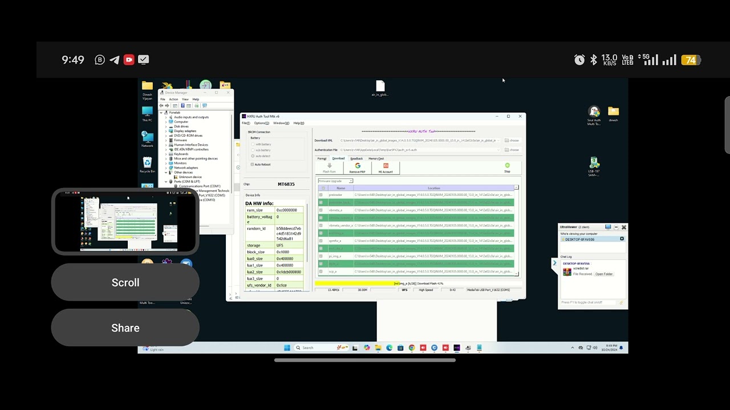The width and height of the screenshot is (730, 410).
Task: Click Device Manager blue help properties icon
Action: (182, 105)
